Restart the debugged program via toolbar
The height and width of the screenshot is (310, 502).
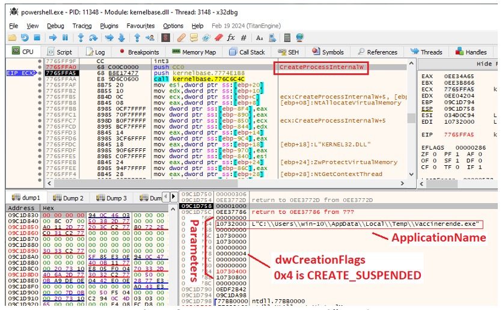click(24, 38)
